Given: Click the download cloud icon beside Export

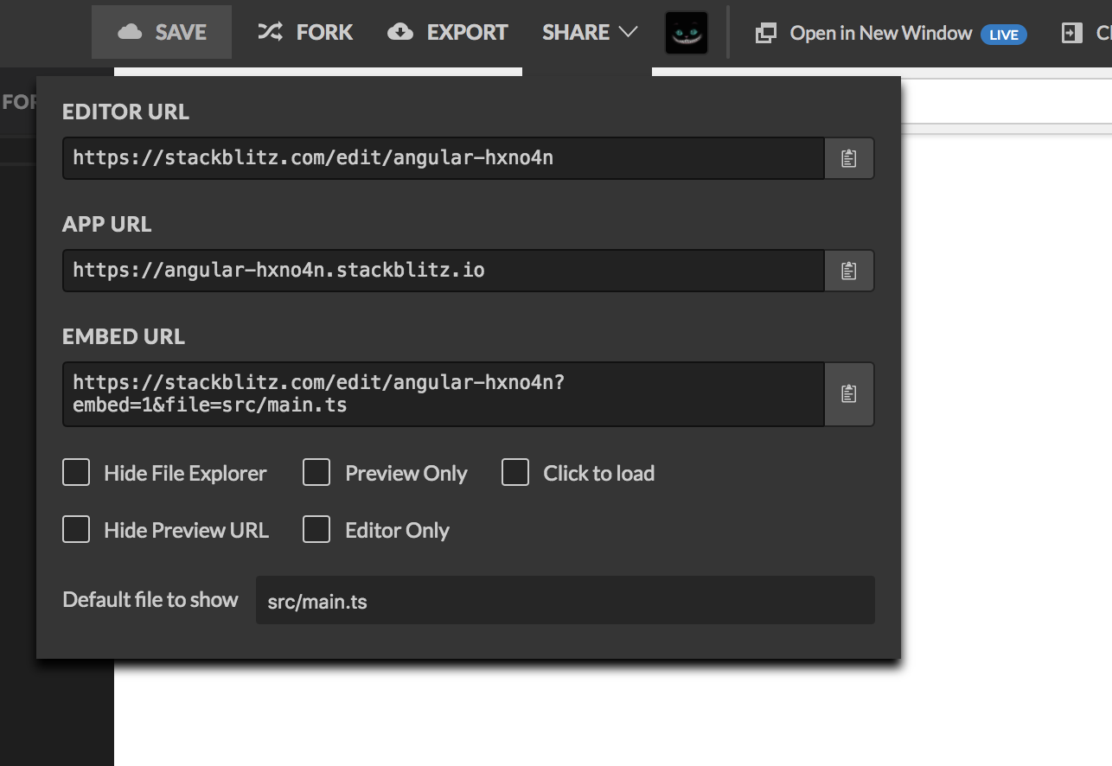Looking at the screenshot, I should 400,33.
